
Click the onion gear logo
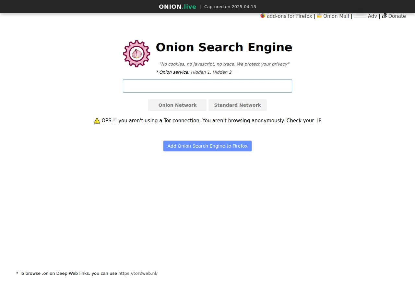tap(136, 54)
